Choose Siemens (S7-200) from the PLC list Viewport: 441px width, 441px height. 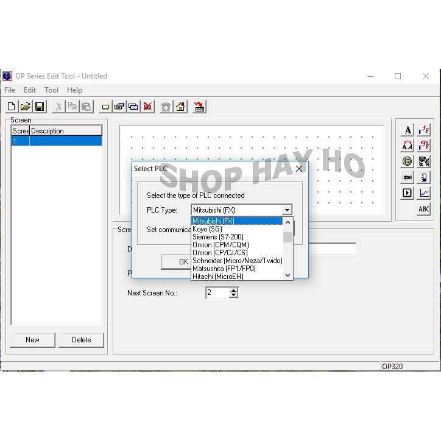[237, 237]
